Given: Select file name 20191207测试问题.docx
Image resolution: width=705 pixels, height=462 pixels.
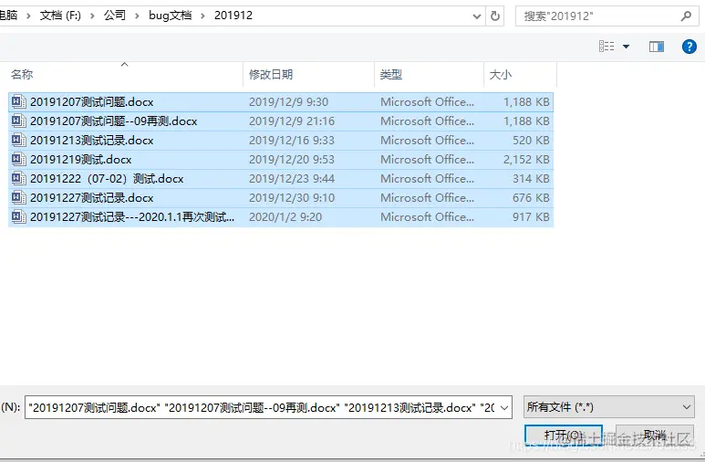Looking at the screenshot, I should tap(92, 102).
